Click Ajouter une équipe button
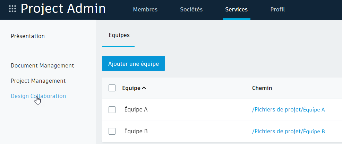This screenshot has width=342, height=144. [133, 64]
